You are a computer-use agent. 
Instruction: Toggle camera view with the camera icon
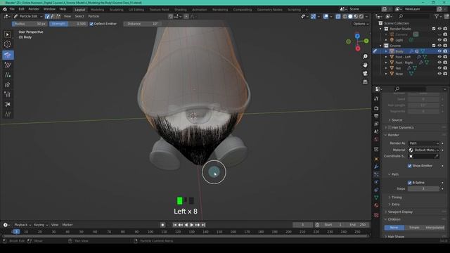(365, 73)
